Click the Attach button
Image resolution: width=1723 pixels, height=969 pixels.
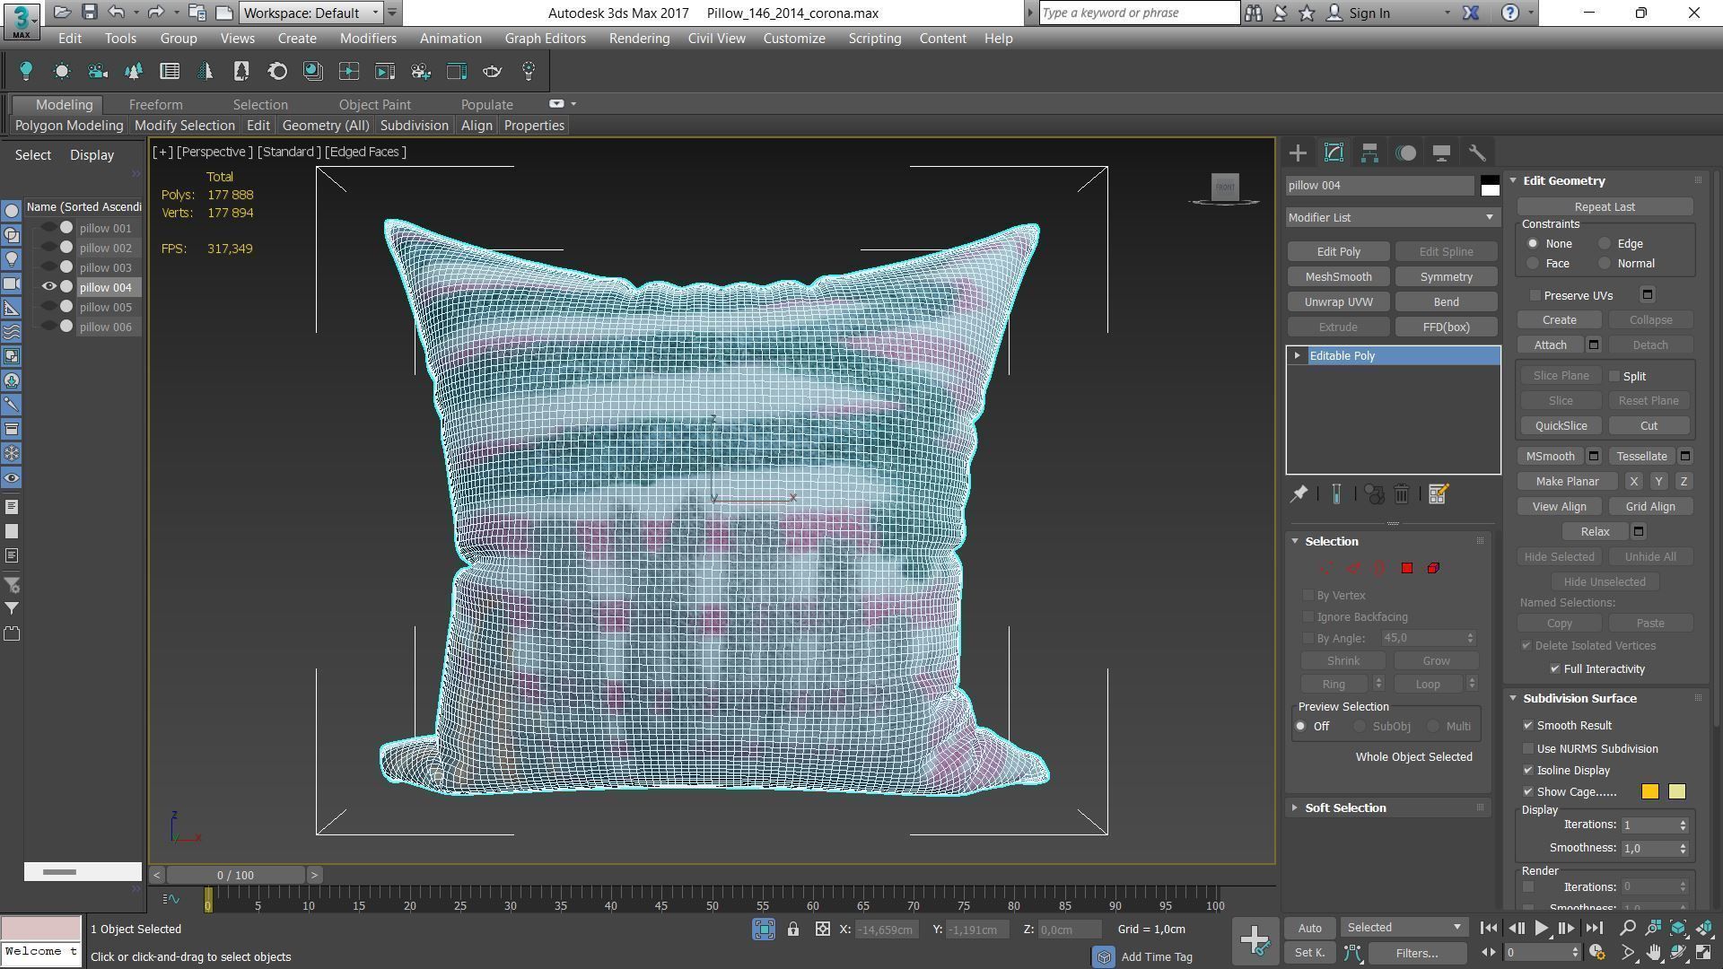tap(1550, 345)
